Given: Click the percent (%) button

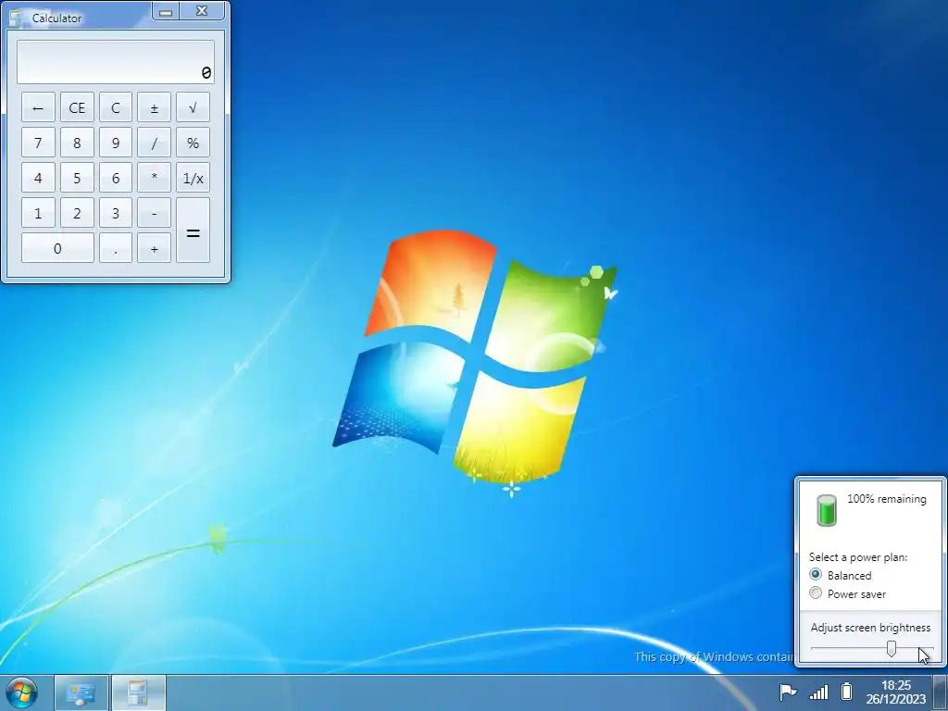Looking at the screenshot, I should pyautogui.click(x=193, y=143).
